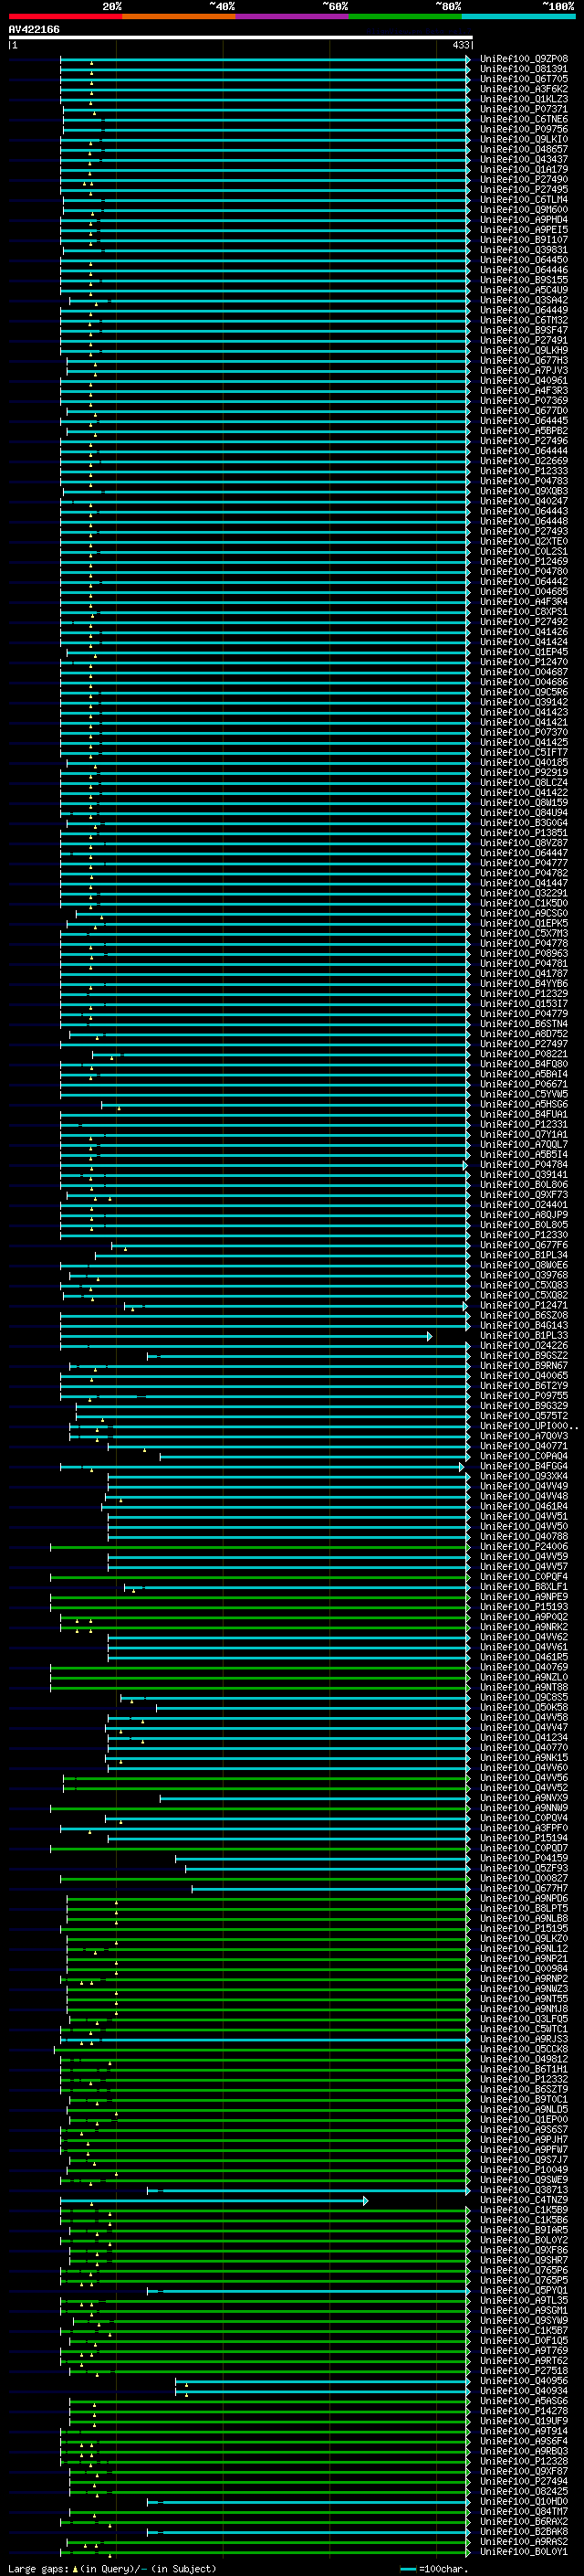Click the label UniRef100_A5BPB2

(524, 431)
